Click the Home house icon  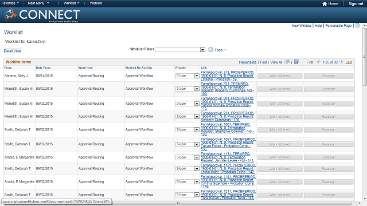point(325,4)
